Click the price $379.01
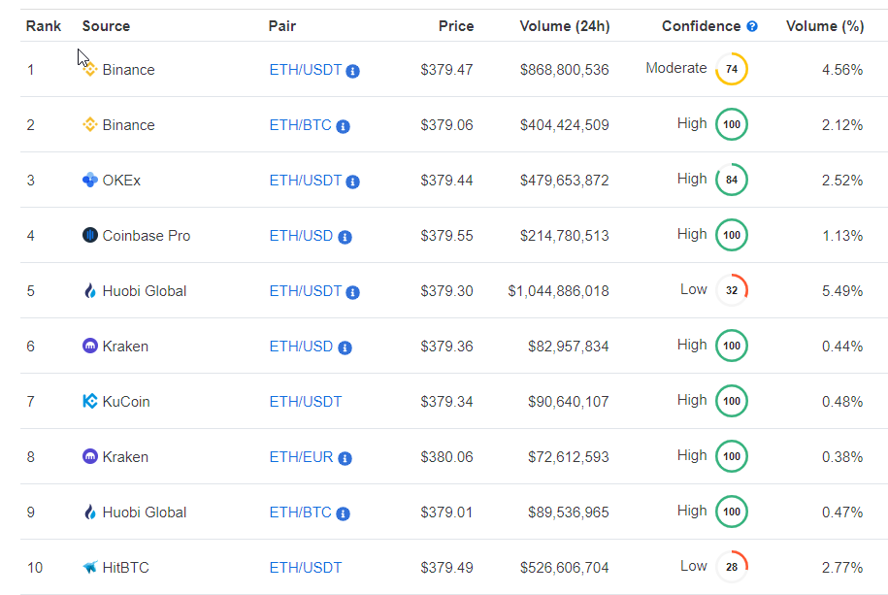 [x=446, y=512]
